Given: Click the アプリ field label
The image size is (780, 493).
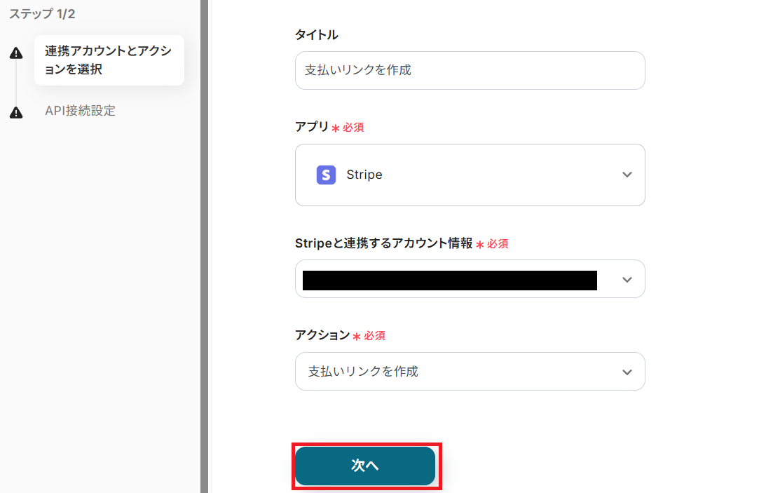Looking at the screenshot, I should [312, 127].
